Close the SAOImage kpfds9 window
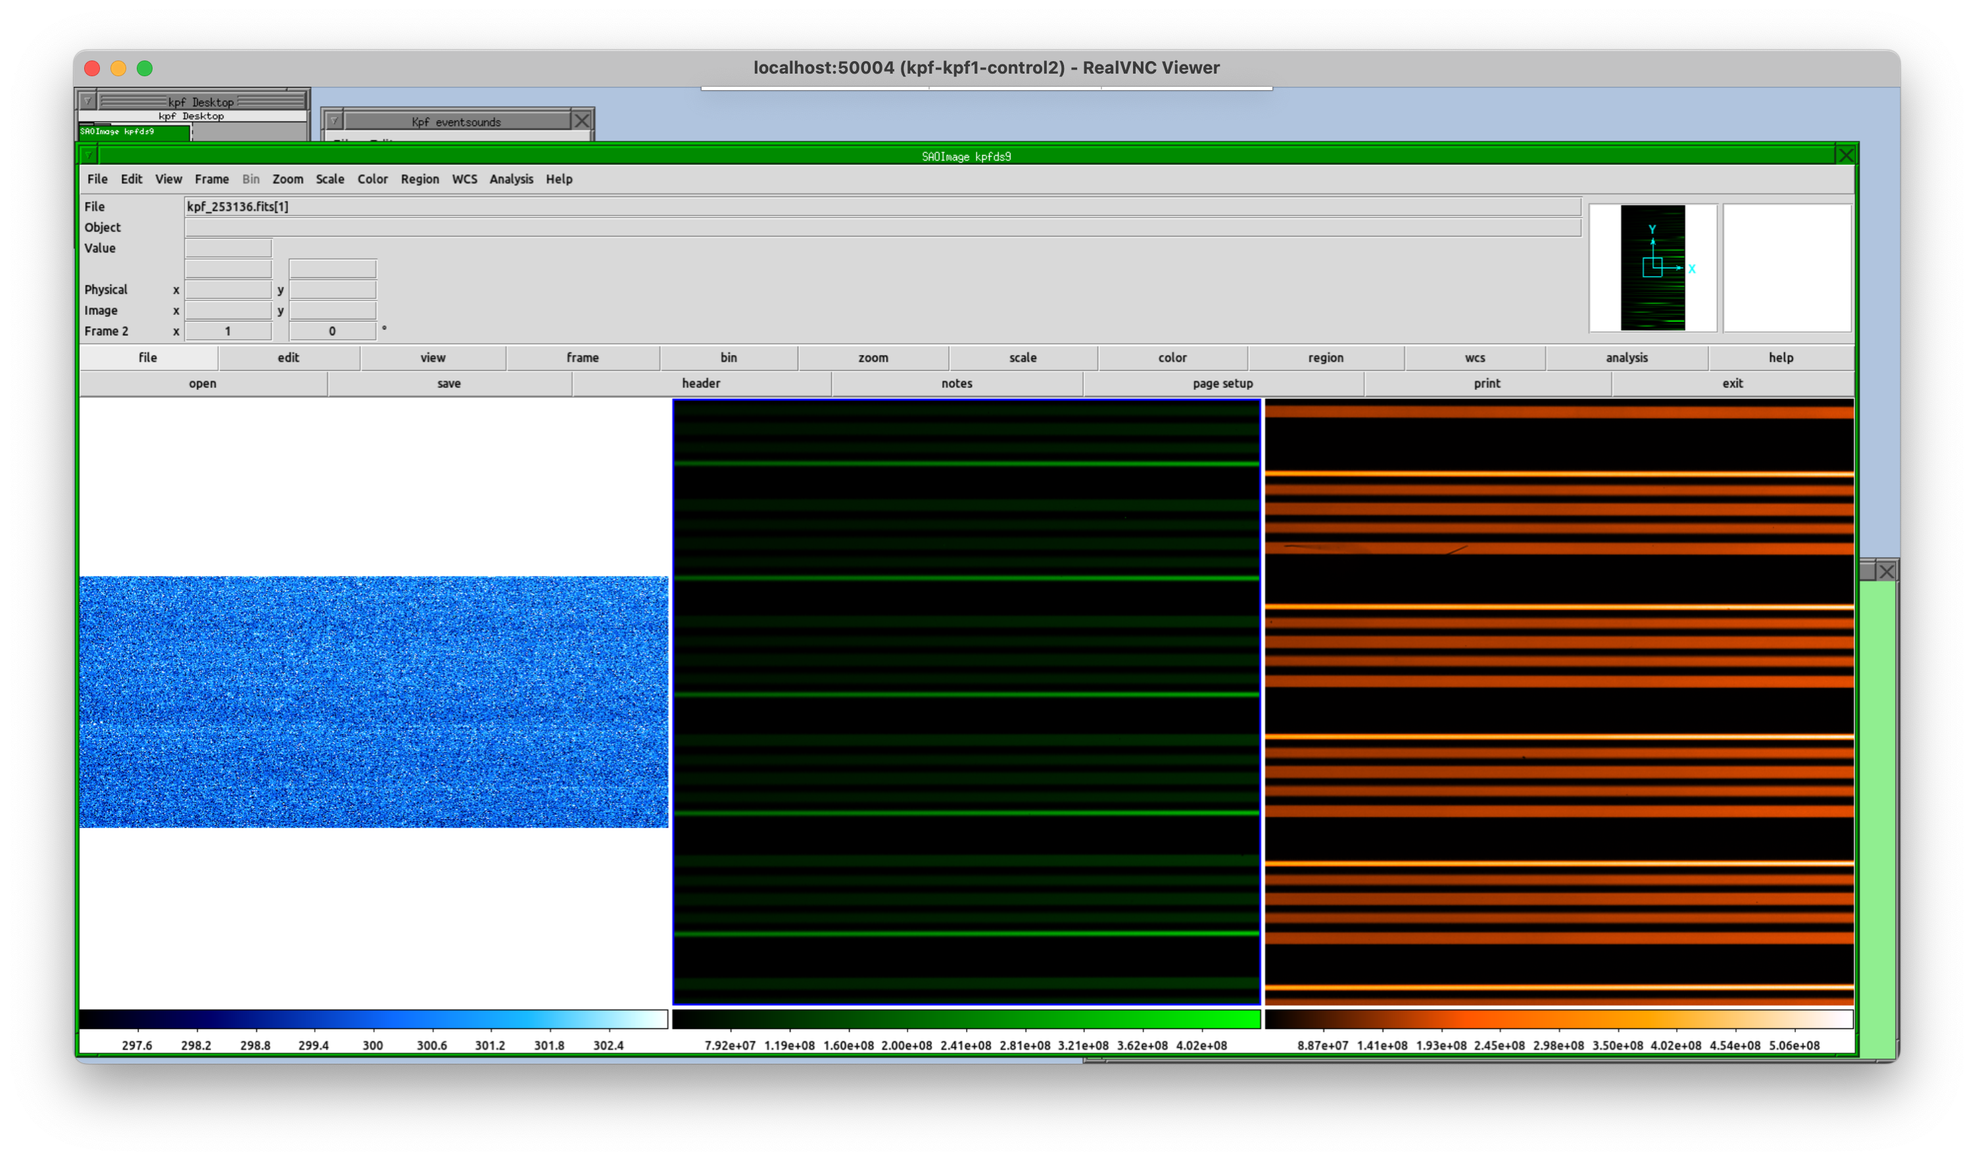This screenshot has height=1161, width=1974. [x=1846, y=155]
